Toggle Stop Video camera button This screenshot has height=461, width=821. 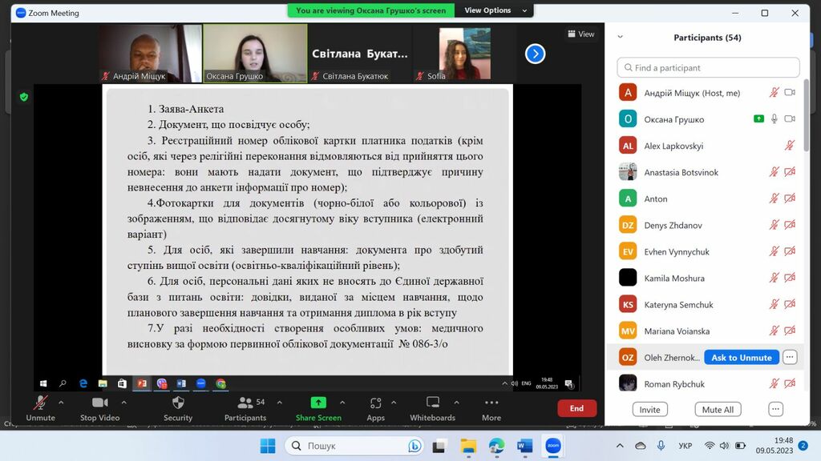click(x=99, y=403)
